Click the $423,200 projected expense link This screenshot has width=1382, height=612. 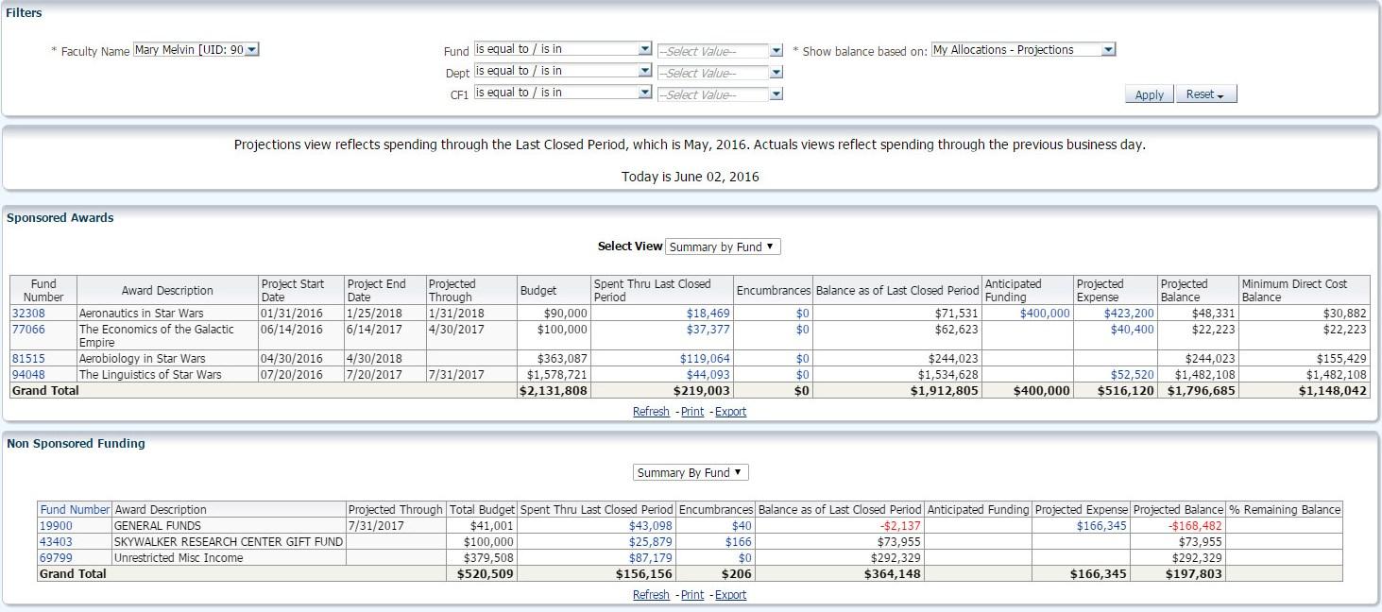[x=1129, y=314]
